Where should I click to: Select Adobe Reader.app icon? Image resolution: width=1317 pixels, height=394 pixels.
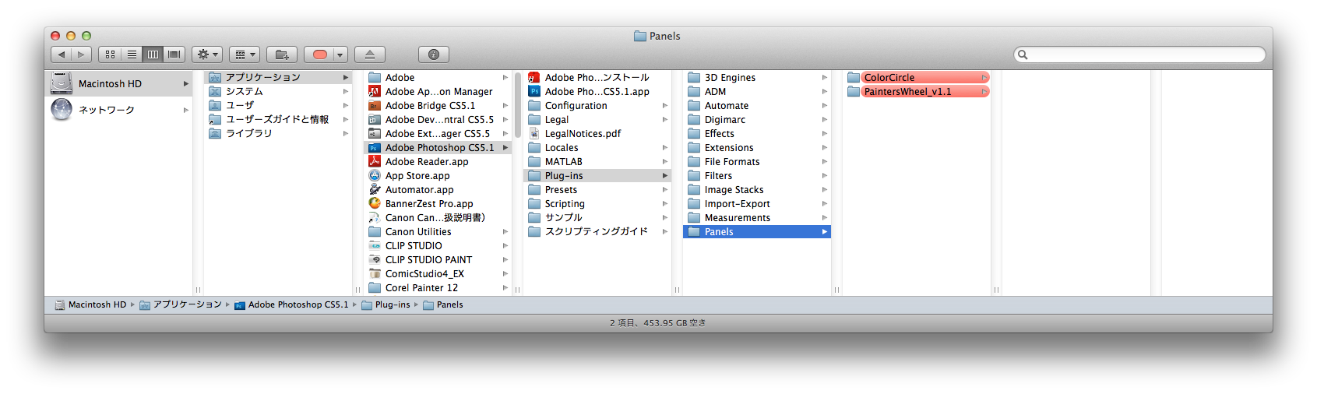[x=375, y=161]
